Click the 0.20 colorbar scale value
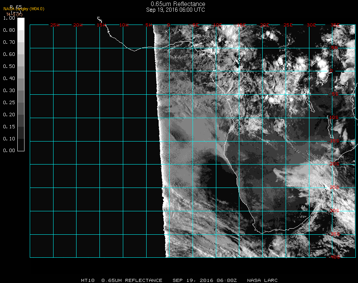The width and height of the screenshot is (358, 283). click(x=9, y=115)
